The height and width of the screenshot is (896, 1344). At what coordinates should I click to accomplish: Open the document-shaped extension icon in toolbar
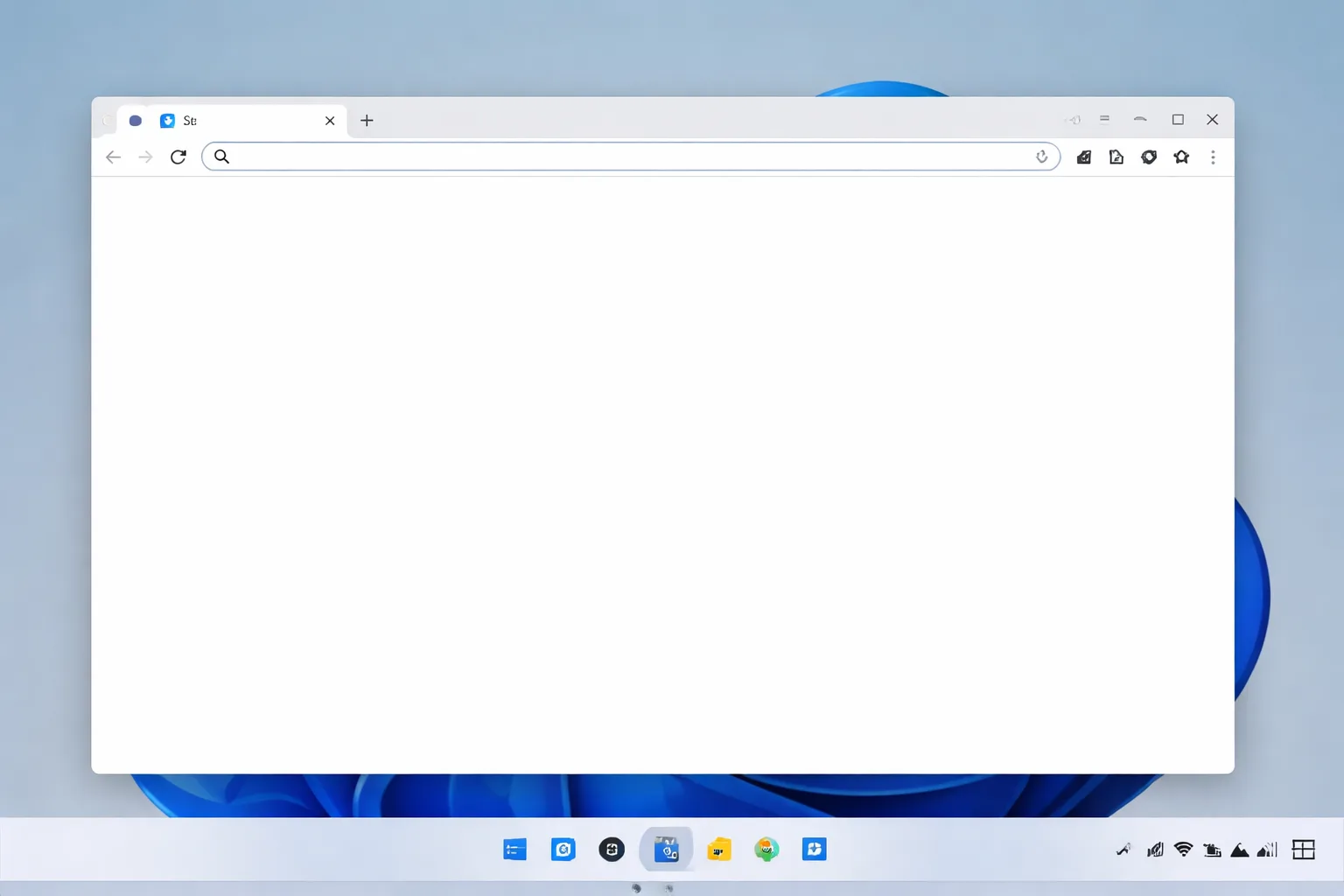coord(1116,157)
